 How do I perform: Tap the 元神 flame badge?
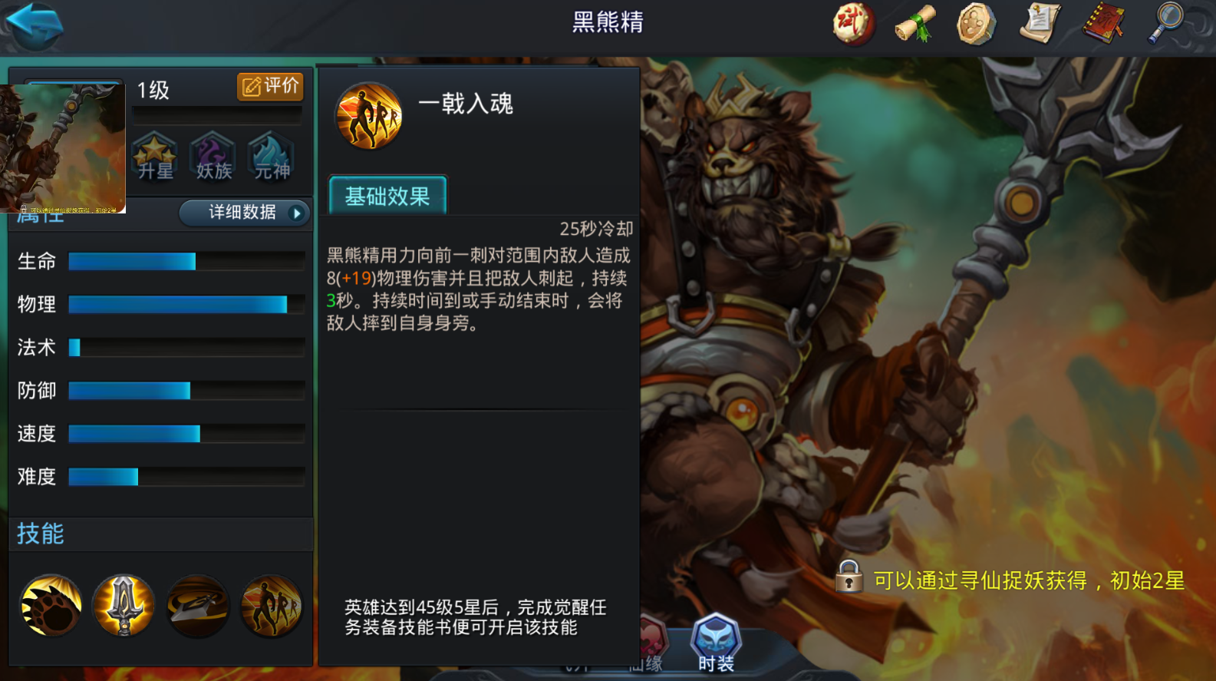(x=272, y=157)
